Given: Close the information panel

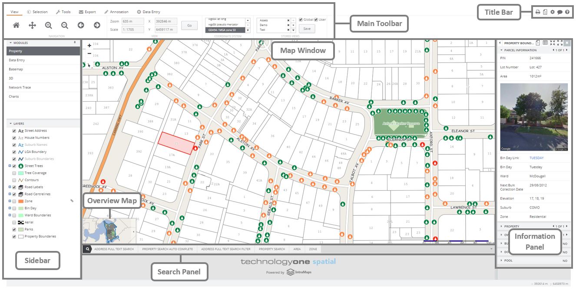Looking at the screenshot, I should pos(567,43).
